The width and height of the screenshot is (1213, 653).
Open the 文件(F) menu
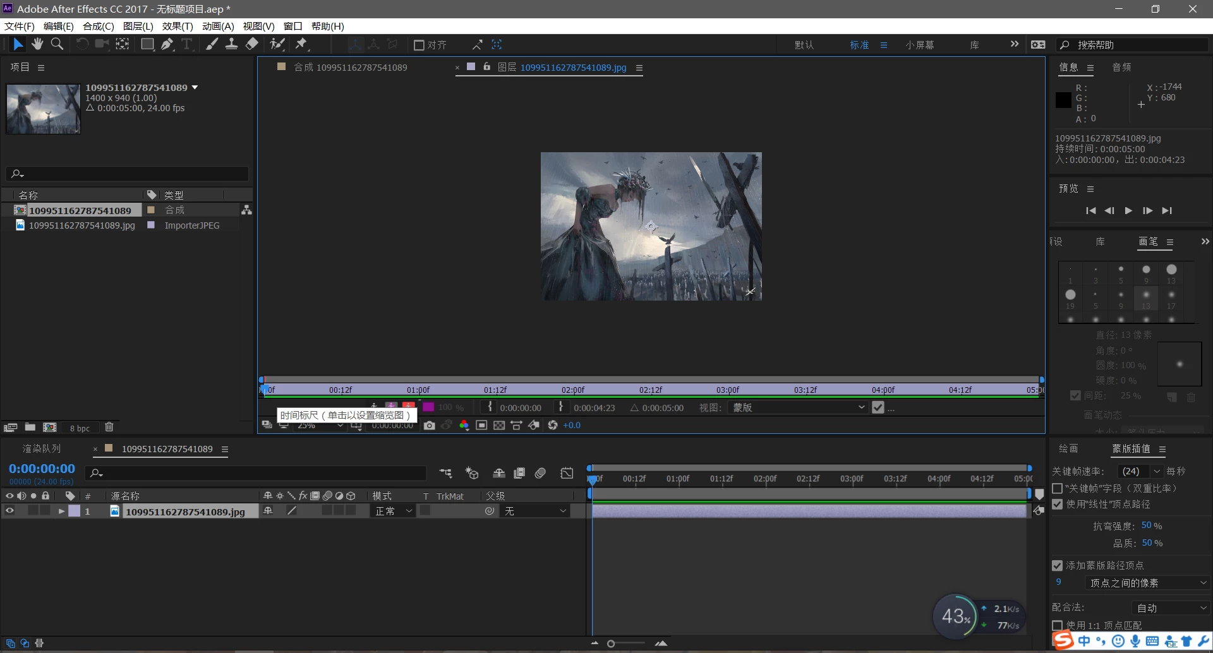(x=20, y=26)
